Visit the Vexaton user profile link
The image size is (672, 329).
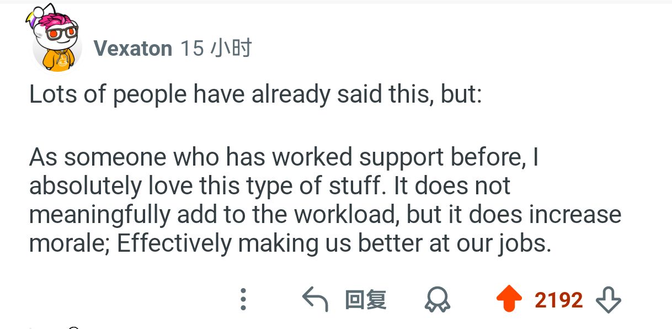pos(133,49)
